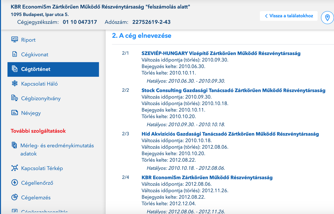Click entry number 2/3

[126, 134]
